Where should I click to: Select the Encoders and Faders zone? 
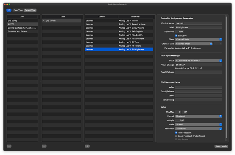tap(22, 31)
